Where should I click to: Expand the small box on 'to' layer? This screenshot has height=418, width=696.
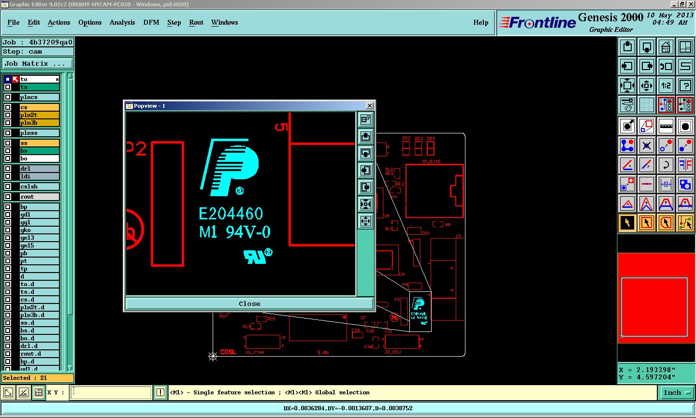point(57,79)
